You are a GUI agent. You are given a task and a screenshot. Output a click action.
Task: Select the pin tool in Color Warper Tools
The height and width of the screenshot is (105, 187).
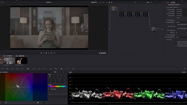[x=58, y=76]
